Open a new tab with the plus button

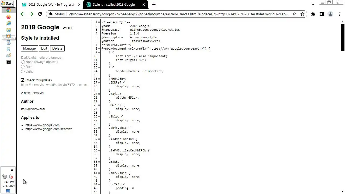(x=154, y=5)
